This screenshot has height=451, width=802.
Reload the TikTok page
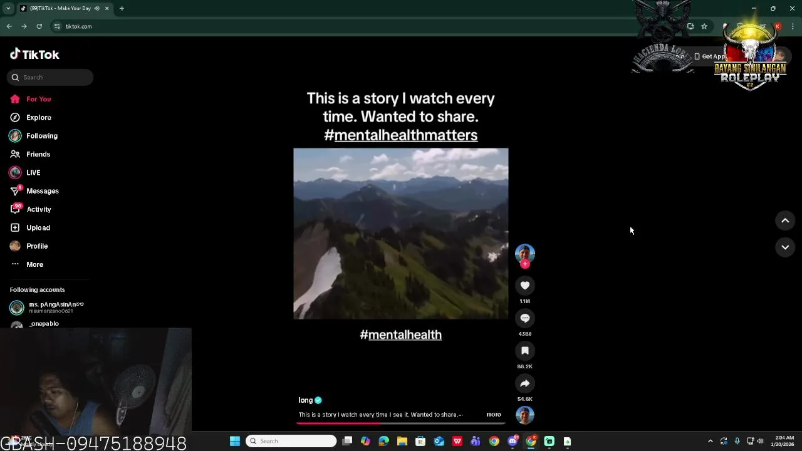(x=39, y=26)
